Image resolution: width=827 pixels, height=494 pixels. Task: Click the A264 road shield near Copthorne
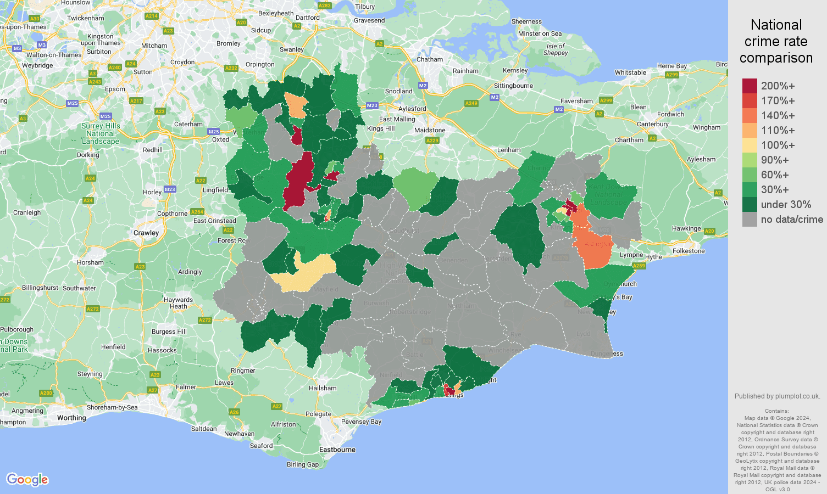click(x=197, y=212)
